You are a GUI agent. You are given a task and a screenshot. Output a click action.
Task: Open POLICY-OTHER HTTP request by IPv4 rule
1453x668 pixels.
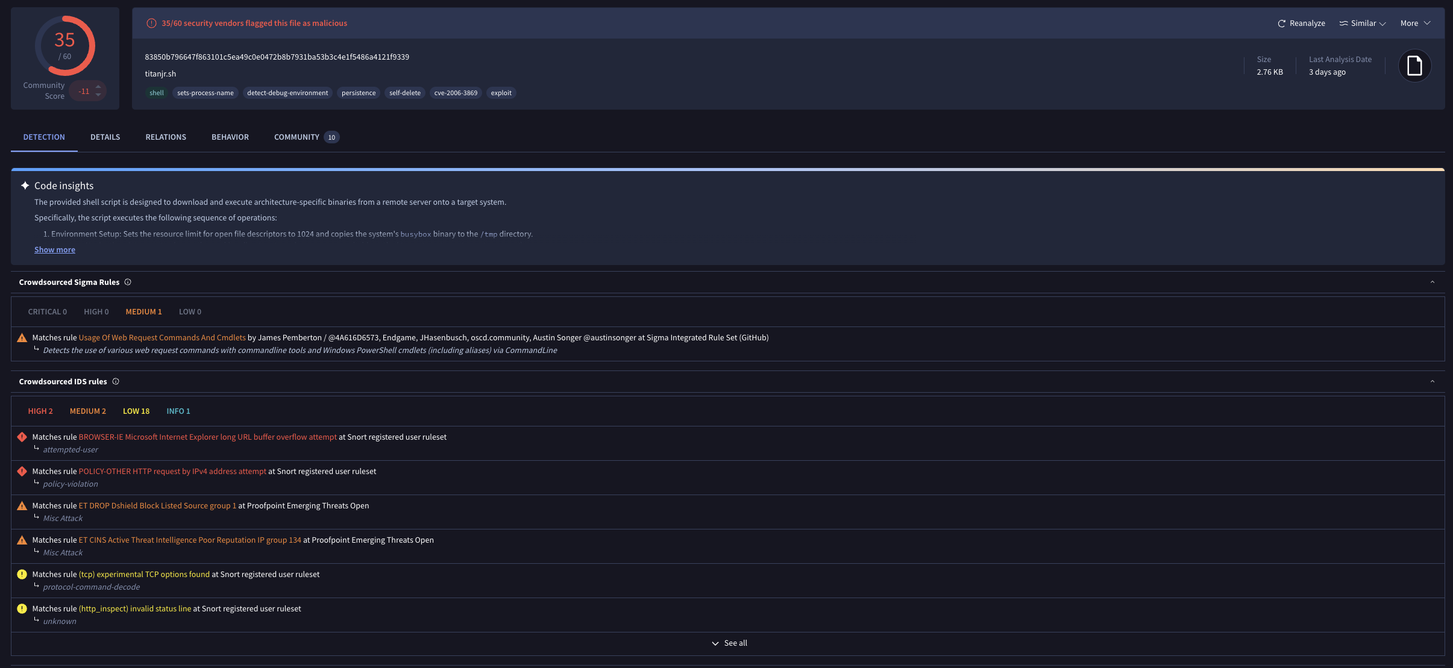(172, 472)
